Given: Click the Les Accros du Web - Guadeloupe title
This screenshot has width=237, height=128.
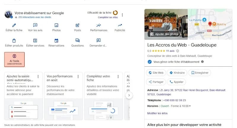Looking at the screenshot, I should coord(182,45).
